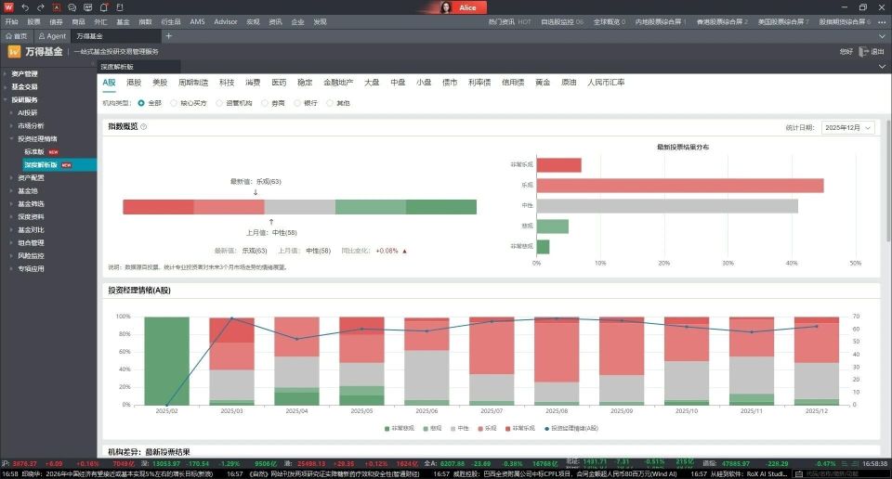Select the 券商 radio button
Viewport: 892px width, 479px height.
point(265,103)
